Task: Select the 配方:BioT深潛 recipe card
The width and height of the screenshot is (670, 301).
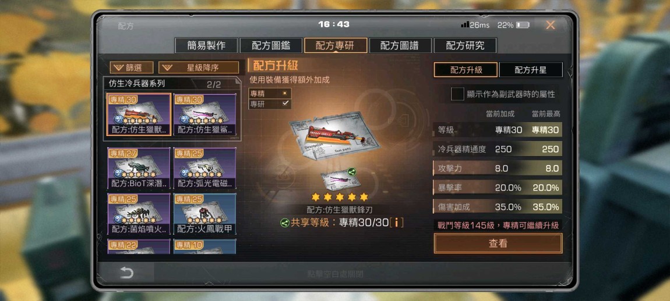Action: tap(139, 168)
